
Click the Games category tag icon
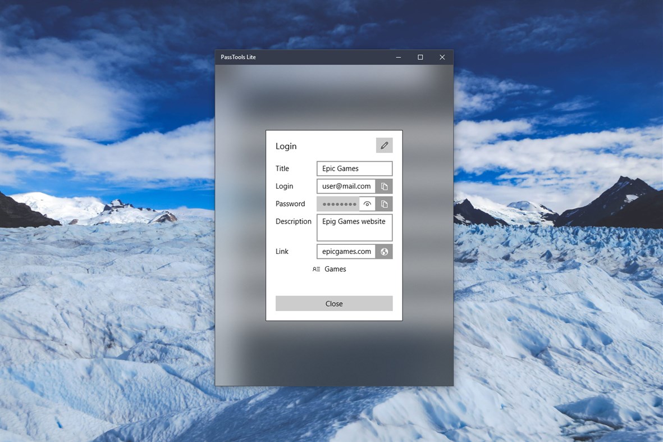click(x=316, y=269)
